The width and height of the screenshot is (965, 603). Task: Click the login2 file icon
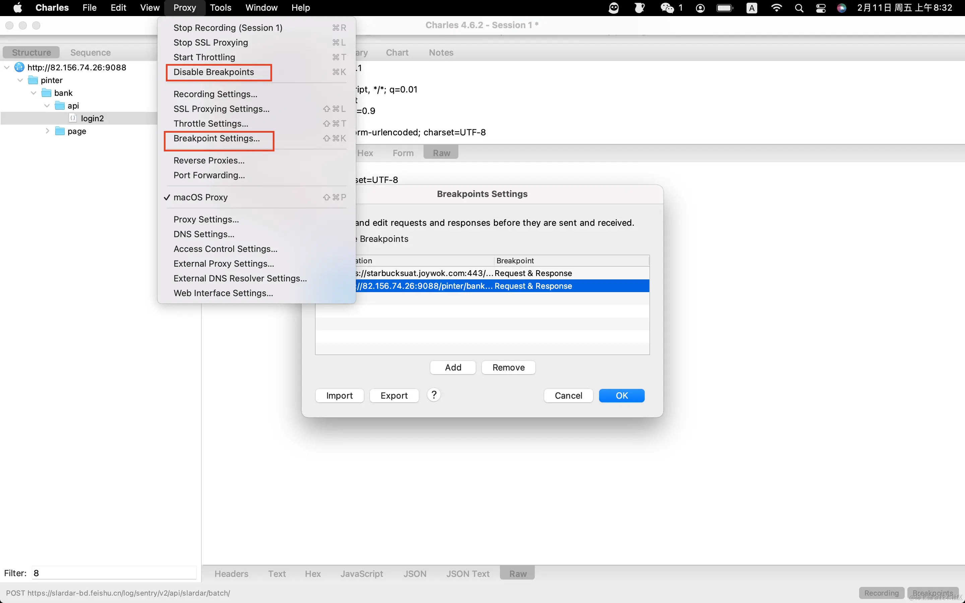pyautogui.click(x=73, y=118)
